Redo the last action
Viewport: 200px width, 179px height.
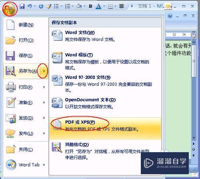click(41, 6)
